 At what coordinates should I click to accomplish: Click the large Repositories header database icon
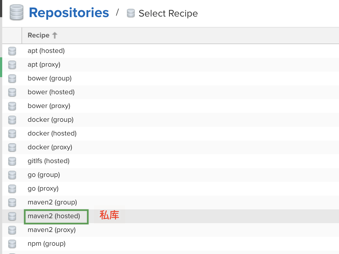pyautogui.click(x=17, y=13)
